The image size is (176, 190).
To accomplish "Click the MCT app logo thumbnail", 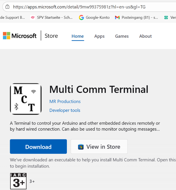I will click(26, 99).
